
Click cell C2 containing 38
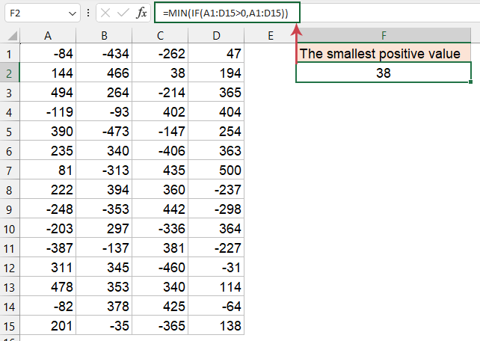(160, 73)
